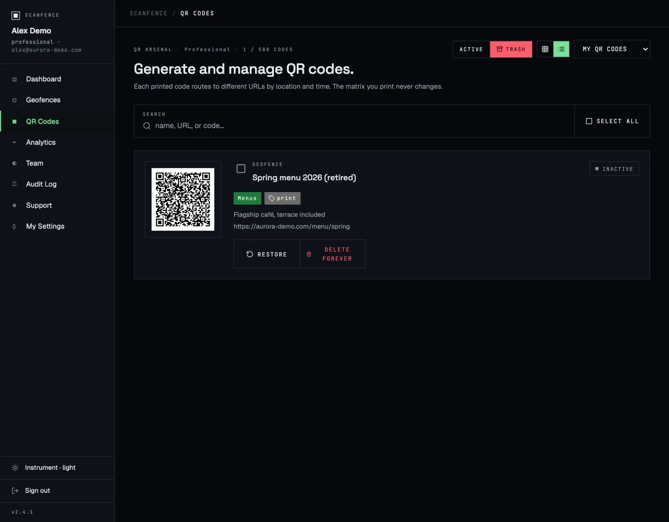Open My Settings
Viewport: 669px width, 522px height.
pyautogui.click(x=57, y=226)
